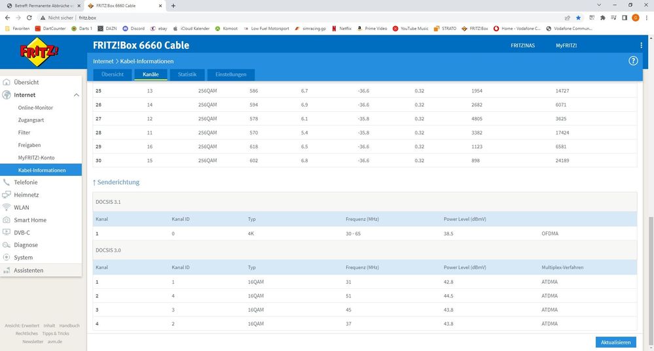This screenshot has width=654, height=351.
Task: Click the FRITZ! logo
Action: 39,52
